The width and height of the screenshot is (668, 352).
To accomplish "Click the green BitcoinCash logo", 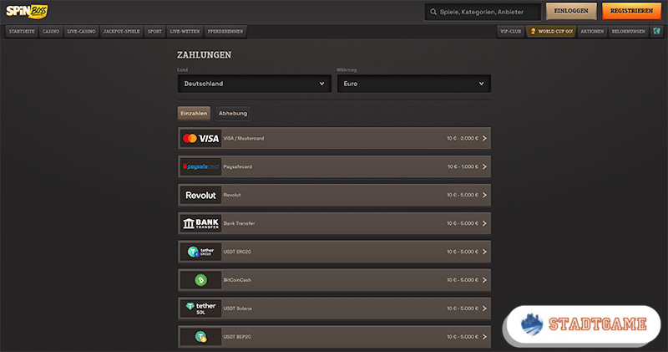I will point(200,280).
